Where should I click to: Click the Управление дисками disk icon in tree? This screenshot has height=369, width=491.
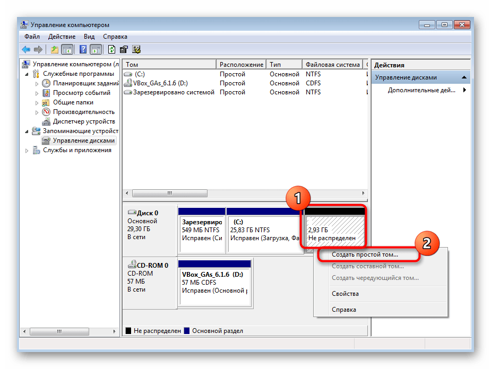pyautogui.click(x=46, y=140)
